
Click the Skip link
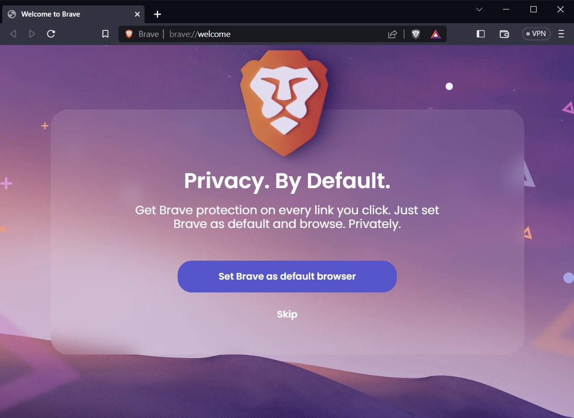click(x=287, y=314)
